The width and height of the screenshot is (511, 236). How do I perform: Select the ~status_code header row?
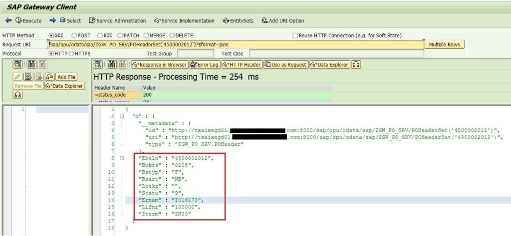click(117, 95)
